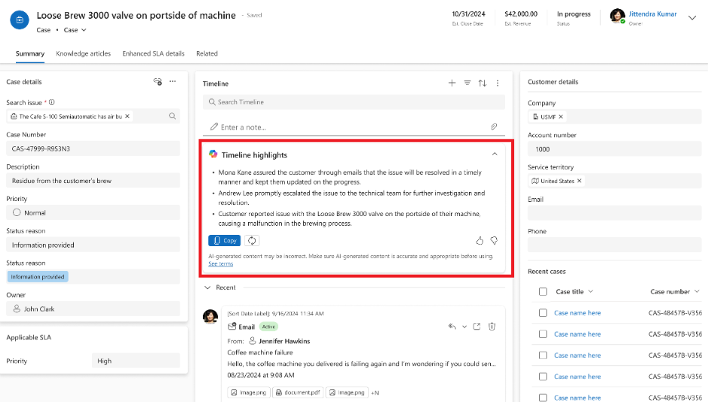
Task: Open Jittendra Kumar owner link
Action: pos(652,14)
